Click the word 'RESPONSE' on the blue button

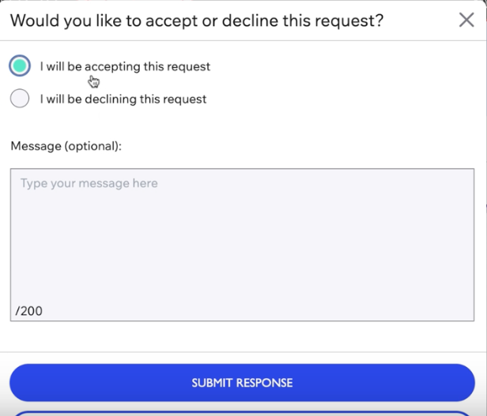click(x=264, y=383)
